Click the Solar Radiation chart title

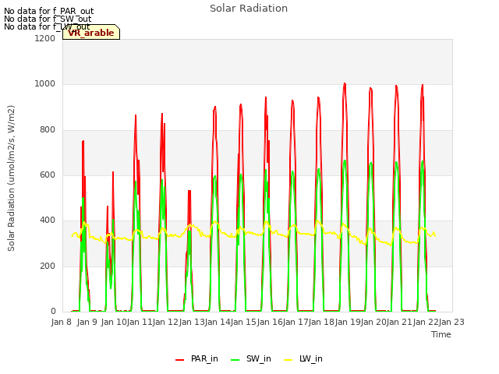coord(249,9)
